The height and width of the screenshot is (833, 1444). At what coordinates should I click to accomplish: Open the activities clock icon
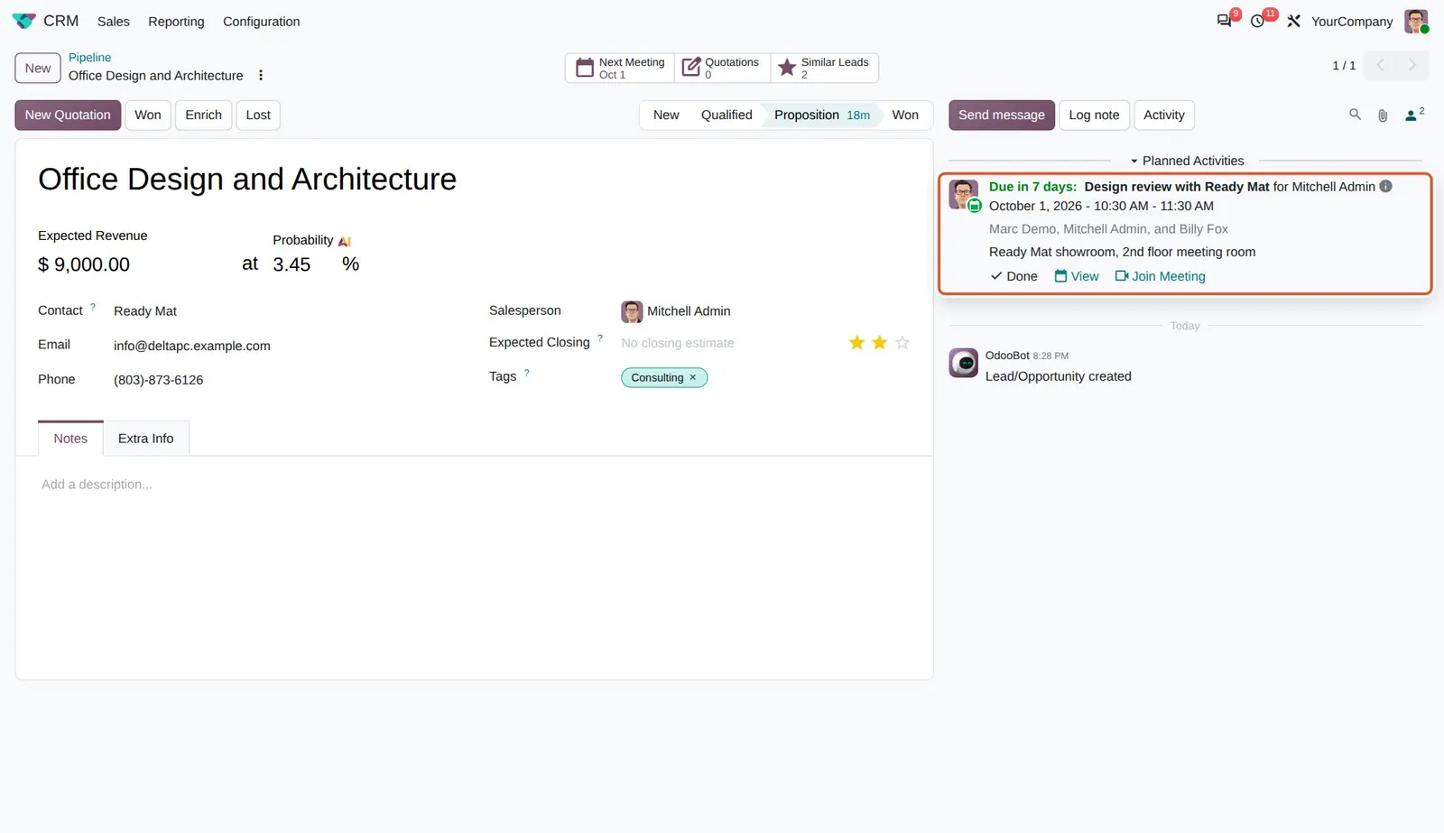1257,21
